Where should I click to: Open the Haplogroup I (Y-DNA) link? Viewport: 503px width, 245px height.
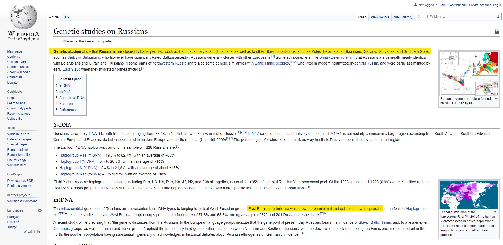point(77,162)
